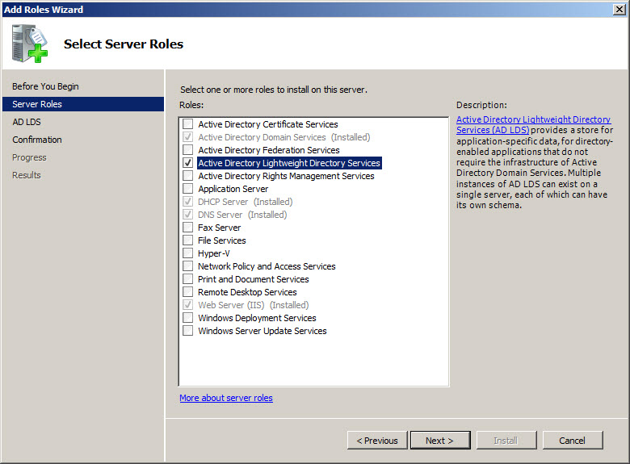Cancel the Add Roles Wizard

click(573, 441)
